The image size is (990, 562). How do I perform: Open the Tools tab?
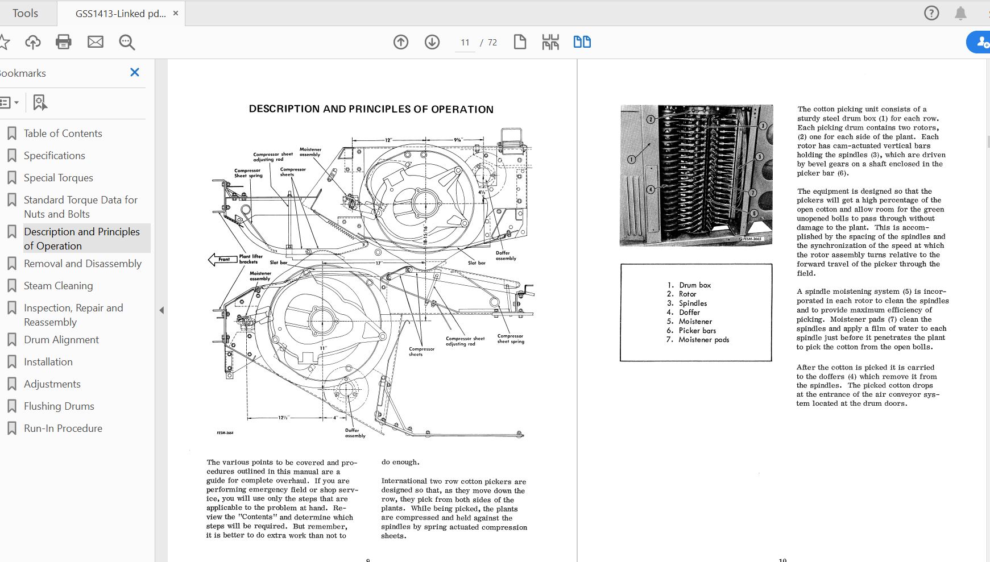tap(26, 13)
